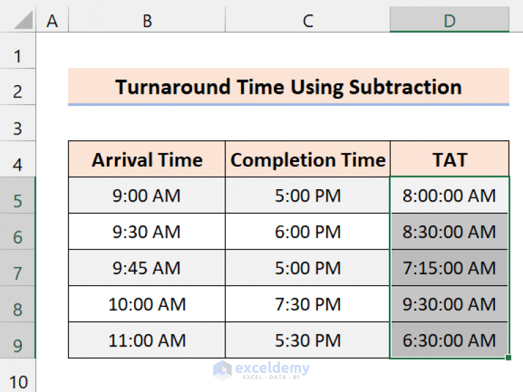Click the Arrival Time header cell
Viewport: 523px width, 392px height.
tap(147, 159)
